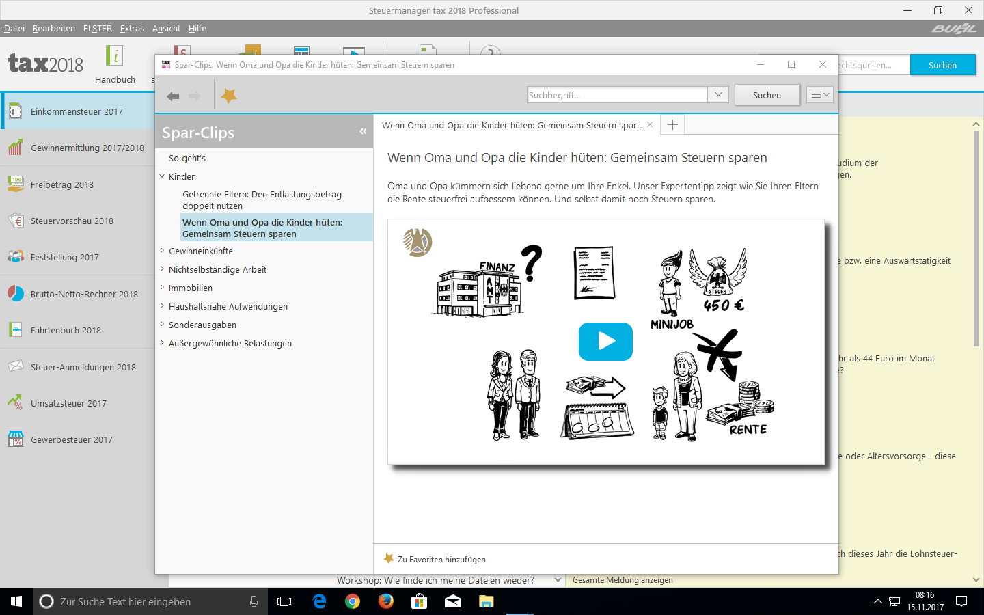This screenshot has height=615, width=984.
Task: Click Zu Favoriten hinzufügen link
Action: point(435,559)
